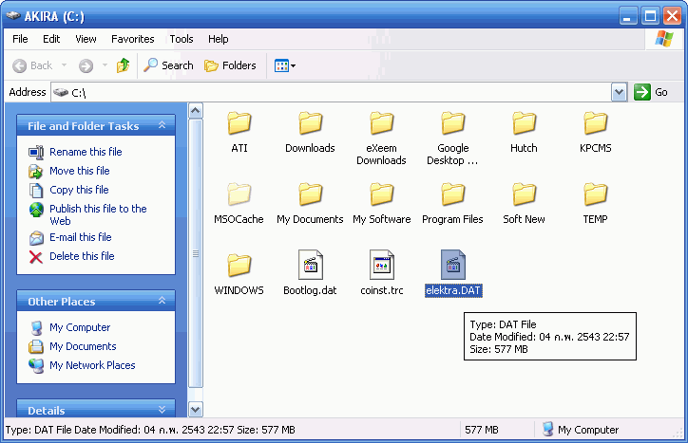
Task: Click the task pane scrollbar thumb
Action: [196, 253]
